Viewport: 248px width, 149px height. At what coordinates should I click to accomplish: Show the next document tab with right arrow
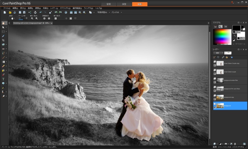pyautogui.click(x=208, y=23)
